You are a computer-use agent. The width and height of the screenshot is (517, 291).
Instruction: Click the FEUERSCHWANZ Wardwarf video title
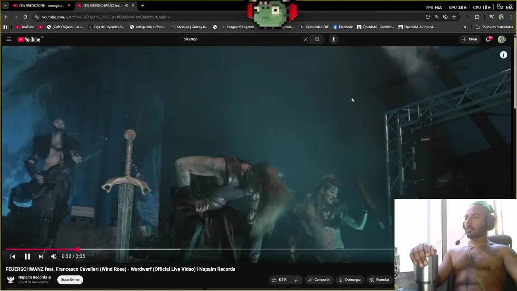[120, 269]
